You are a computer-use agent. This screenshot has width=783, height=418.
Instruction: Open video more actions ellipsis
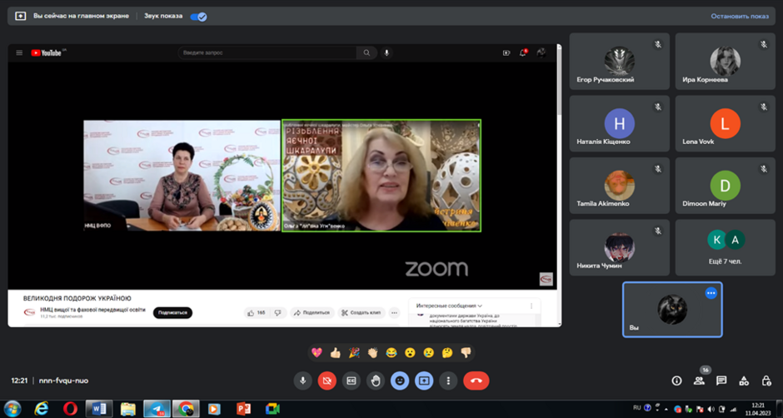(395, 312)
